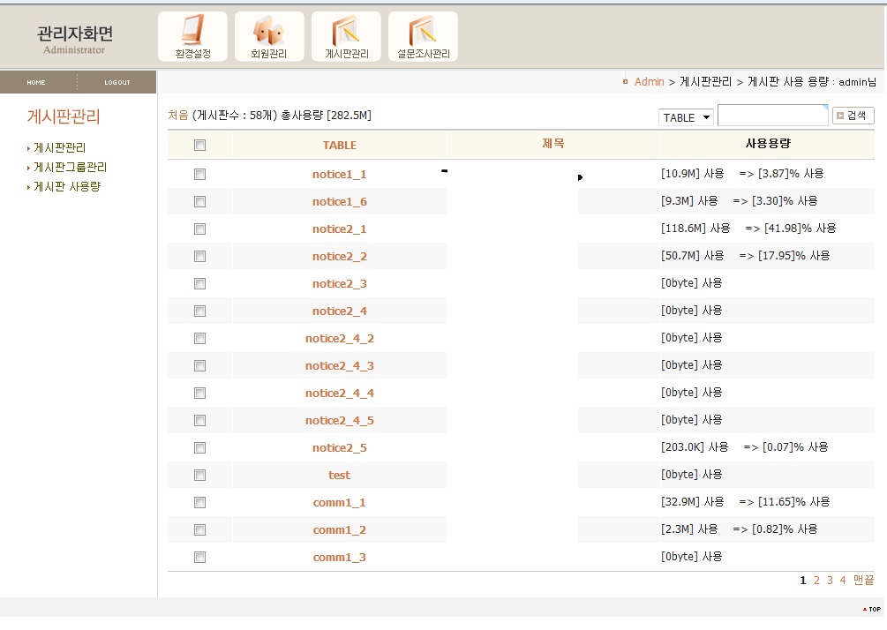
Task: Open the 환경설정 settings icon
Action: click(192, 37)
